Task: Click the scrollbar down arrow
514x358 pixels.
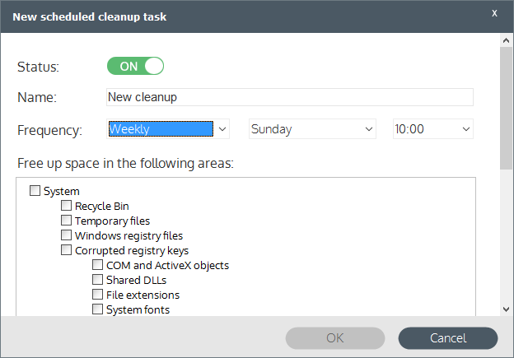Action: pyautogui.click(x=506, y=309)
